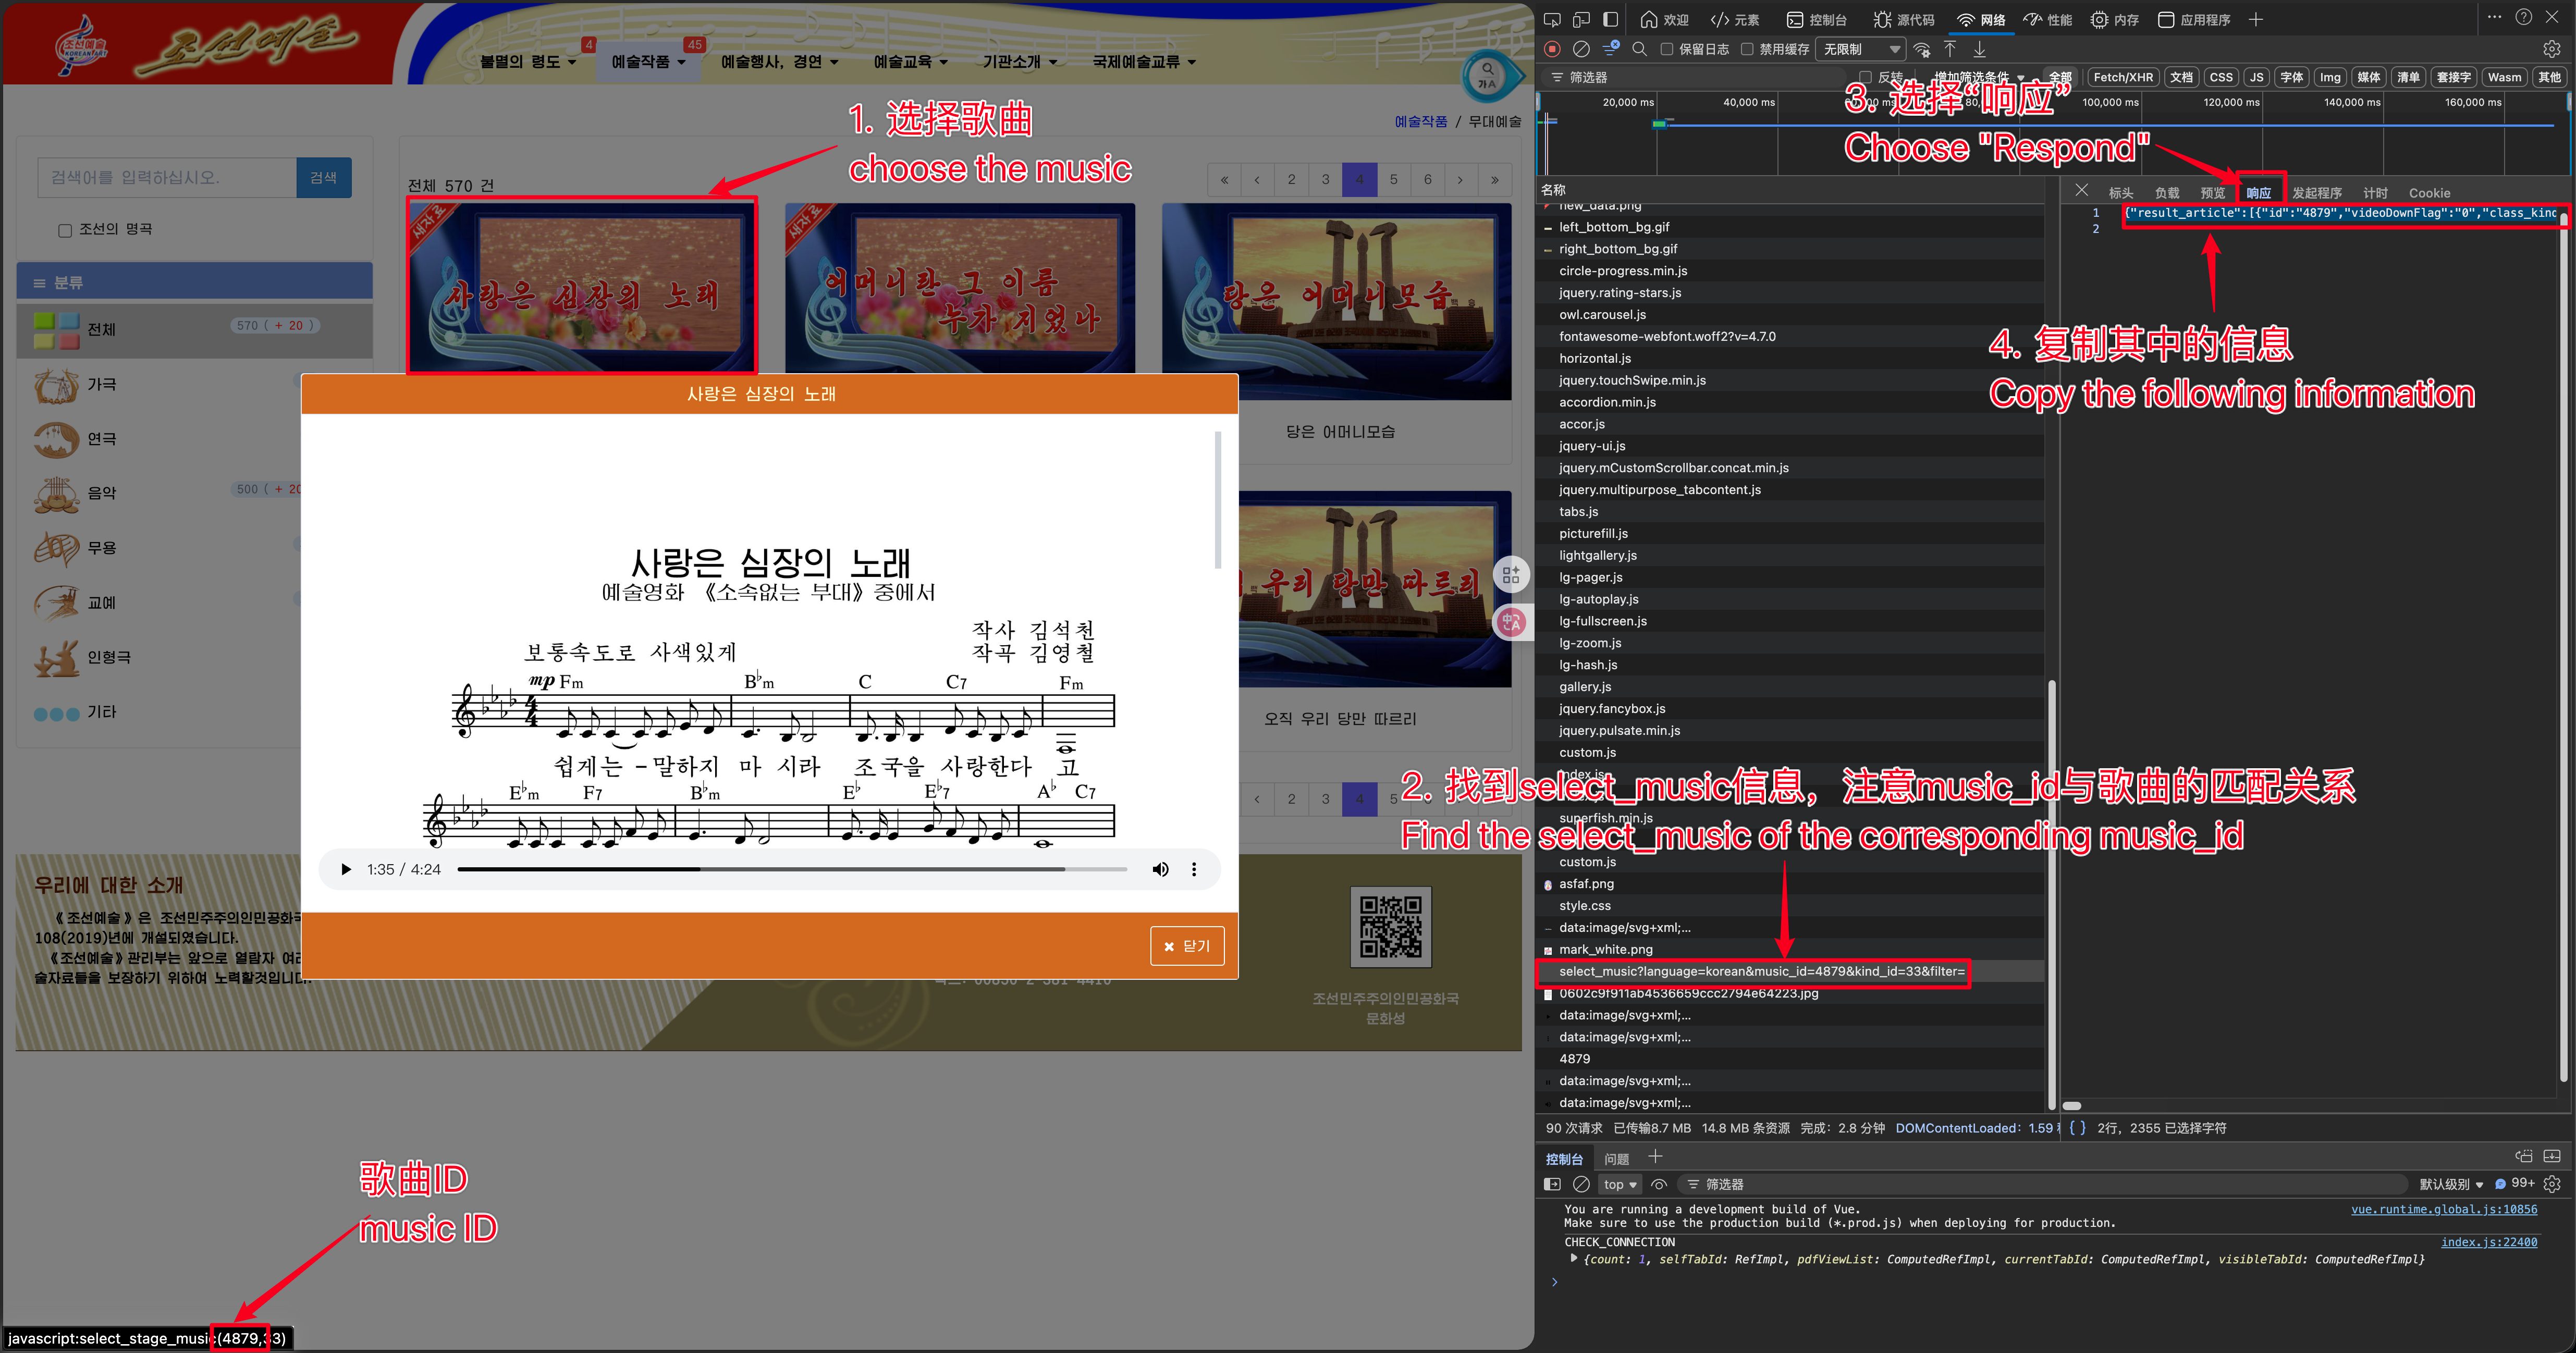Open the console top context dropdown
2576x1353 pixels.
[x=1620, y=1184]
